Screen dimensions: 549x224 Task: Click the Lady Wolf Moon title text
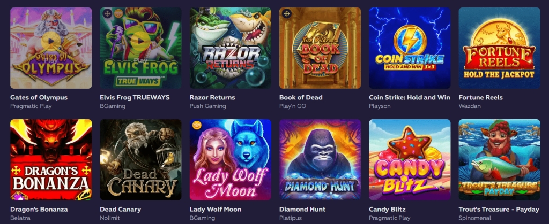click(x=216, y=210)
